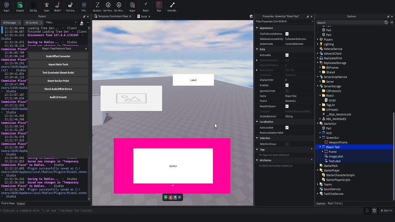Add a new attribute with plus icon
The image size is (395, 222).
312,160
